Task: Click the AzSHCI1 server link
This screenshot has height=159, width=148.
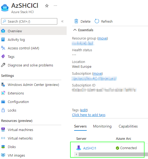Action: 90,148
